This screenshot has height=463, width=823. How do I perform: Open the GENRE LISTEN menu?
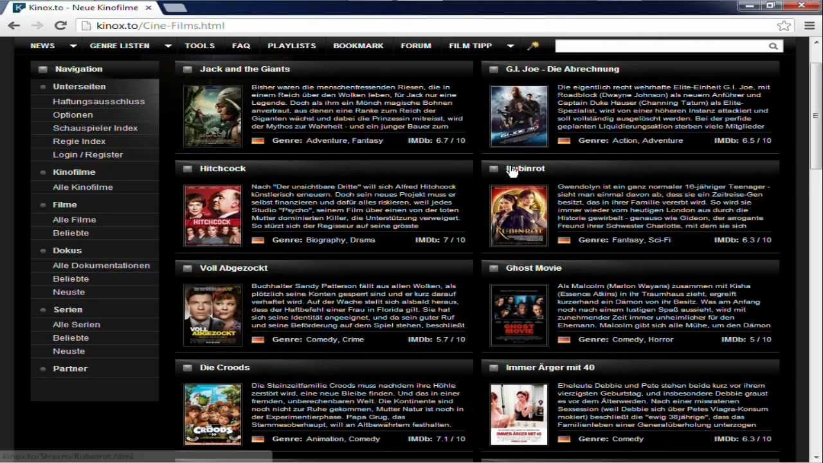[x=120, y=46]
